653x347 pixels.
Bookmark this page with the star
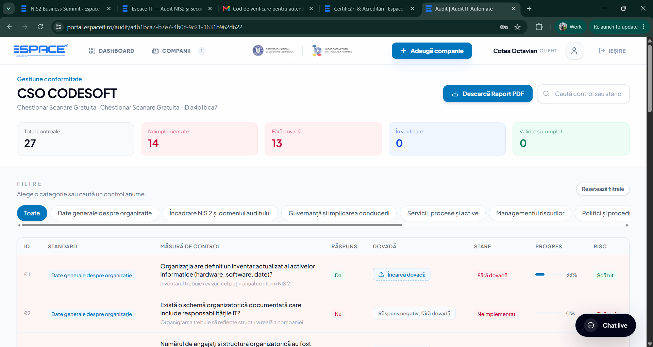pyautogui.click(x=518, y=27)
